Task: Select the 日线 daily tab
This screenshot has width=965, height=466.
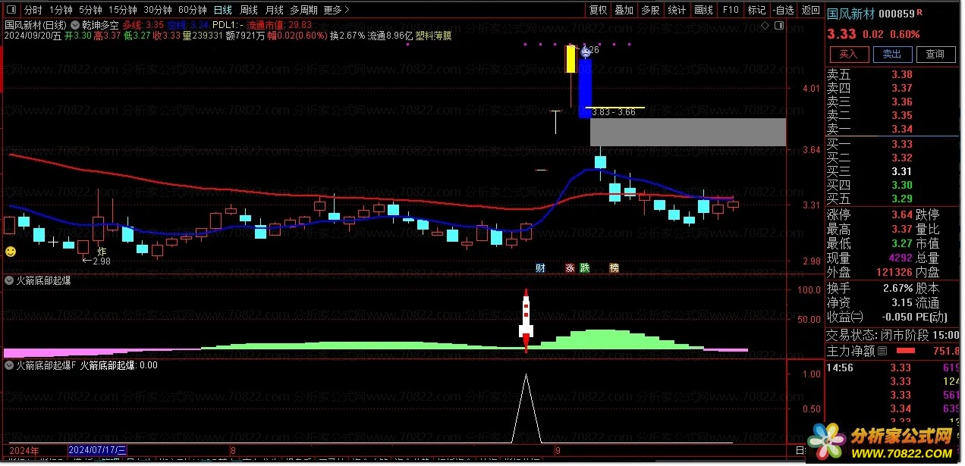Action: click(x=222, y=11)
